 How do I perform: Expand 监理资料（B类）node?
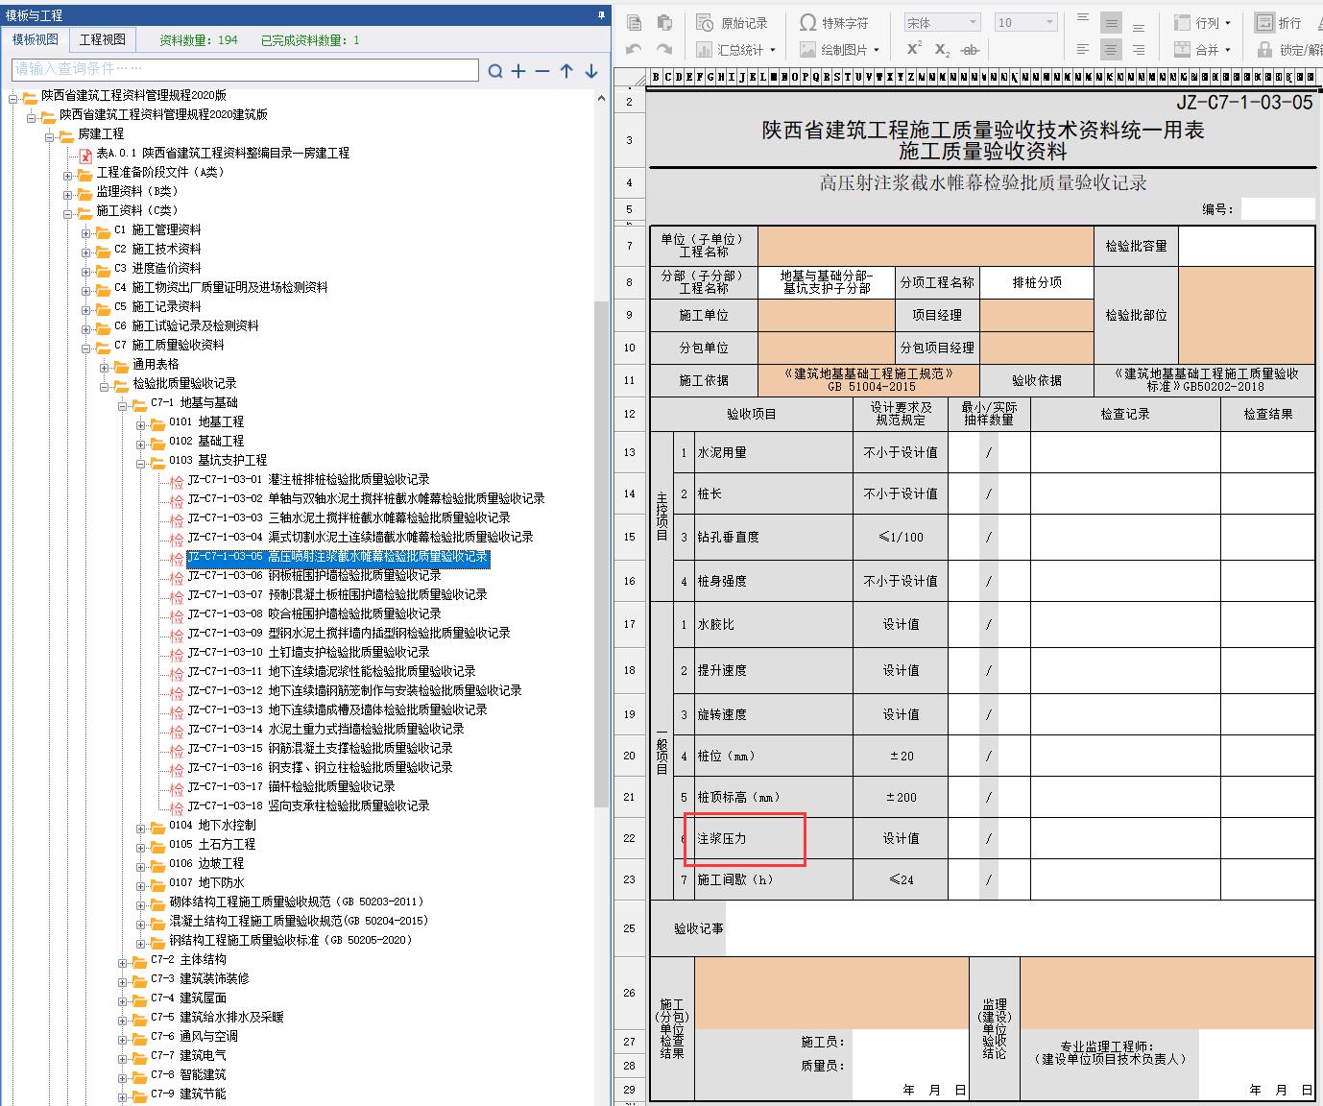67,194
